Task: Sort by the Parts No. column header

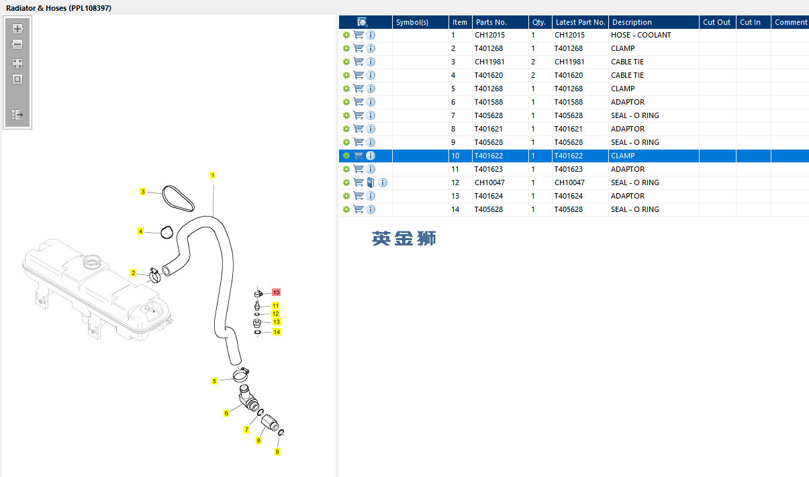Action: point(501,22)
